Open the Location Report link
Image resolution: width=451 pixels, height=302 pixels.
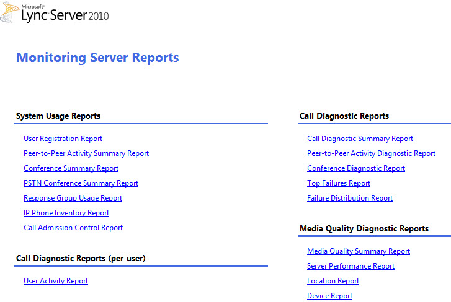coord(333,281)
